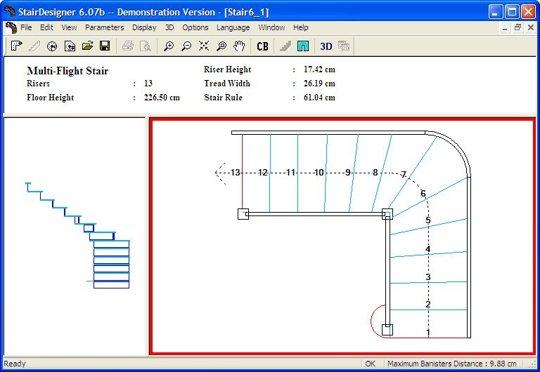Click the zoom extents arrows icon
The image size is (540, 372).
(x=204, y=46)
